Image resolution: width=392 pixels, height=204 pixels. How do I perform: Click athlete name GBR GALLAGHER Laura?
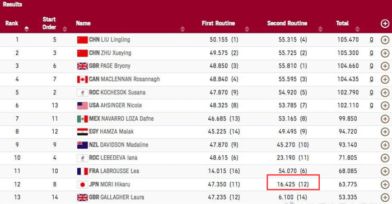(x=116, y=197)
